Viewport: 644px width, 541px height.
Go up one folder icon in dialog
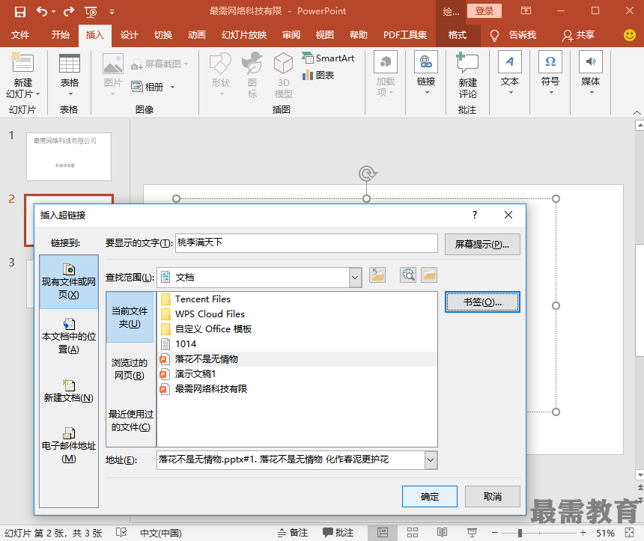point(377,275)
